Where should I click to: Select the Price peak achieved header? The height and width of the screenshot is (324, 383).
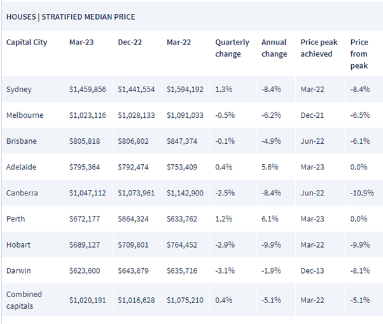(316, 48)
